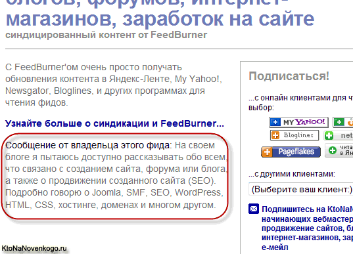The height and width of the screenshot is (254, 353).
Task: Click the читать в Яндекс button
Action: pyautogui.click(x=339, y=150)
